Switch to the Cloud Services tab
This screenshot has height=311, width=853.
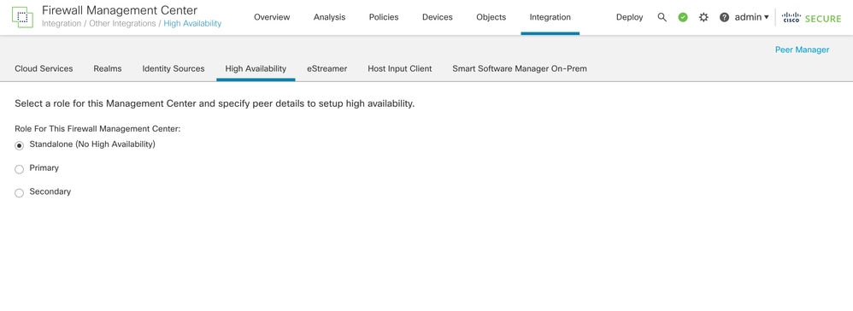coord(44,69)
